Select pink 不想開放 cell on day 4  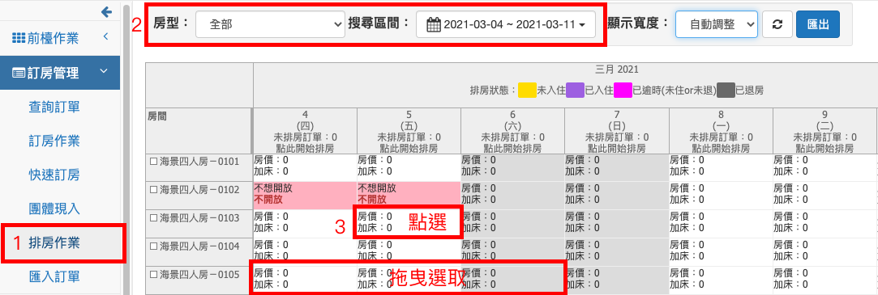(x=305, y=195)
